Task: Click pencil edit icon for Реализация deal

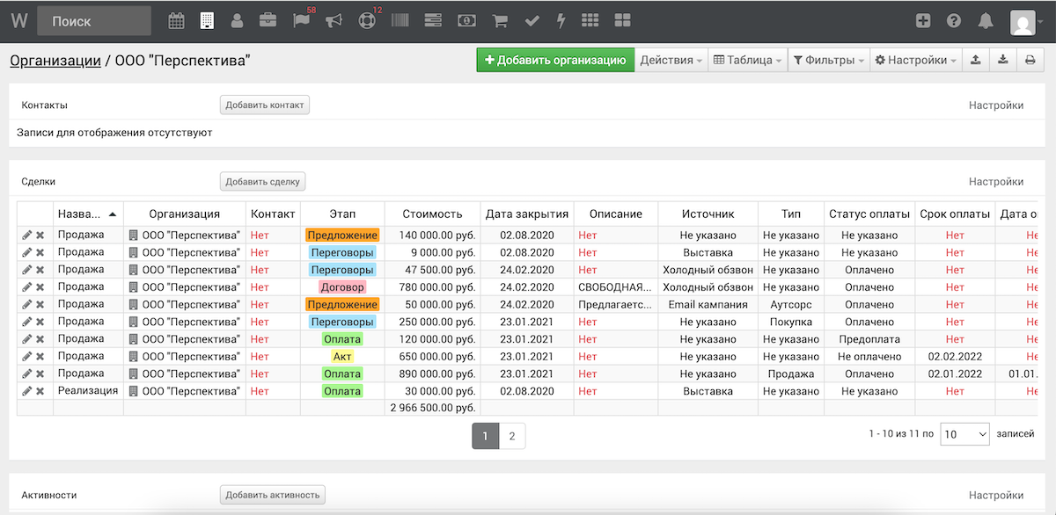Action: click(x=27, y=391)
